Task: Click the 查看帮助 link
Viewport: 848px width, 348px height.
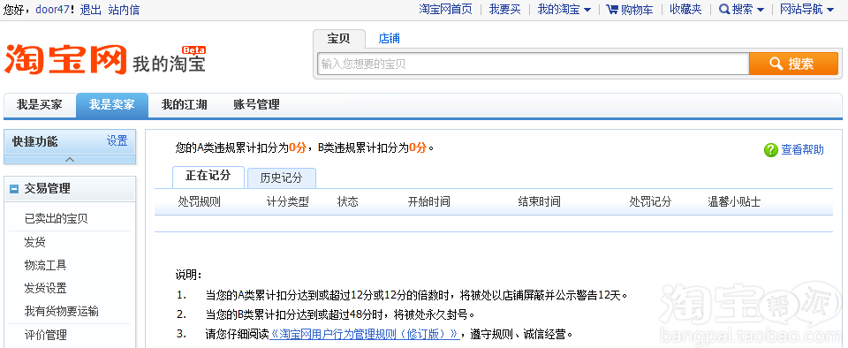Action: pos(803,150)
